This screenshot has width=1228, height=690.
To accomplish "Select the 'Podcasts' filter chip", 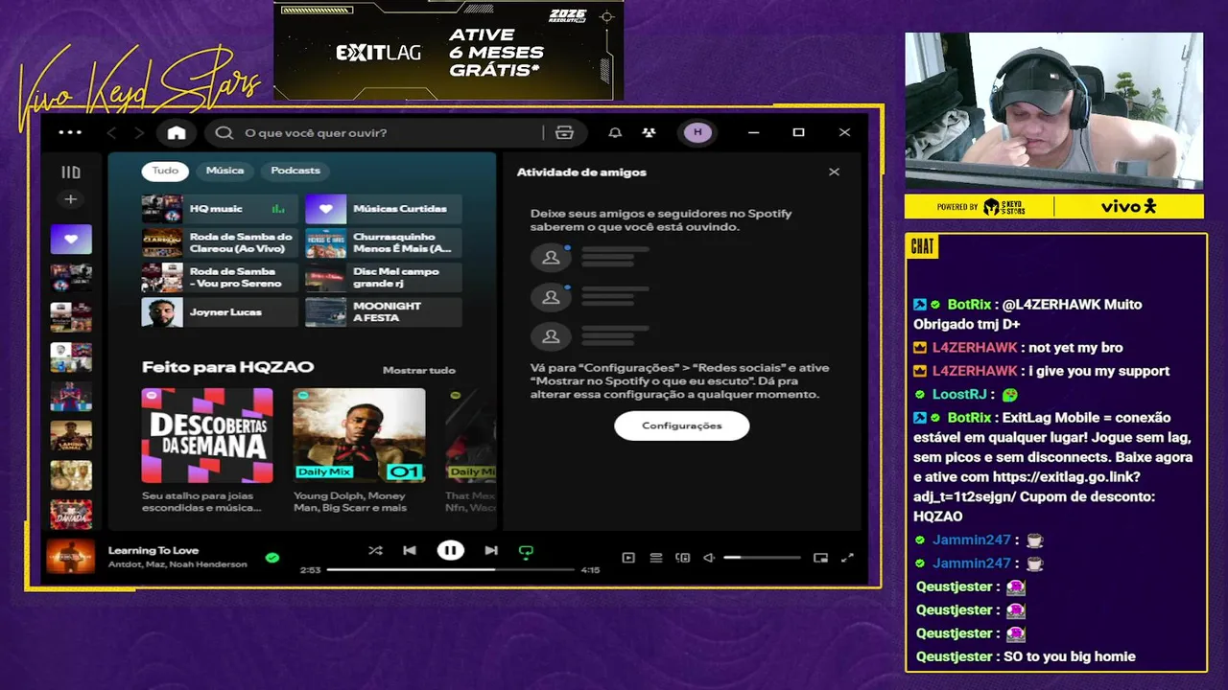I will point(295,171).
